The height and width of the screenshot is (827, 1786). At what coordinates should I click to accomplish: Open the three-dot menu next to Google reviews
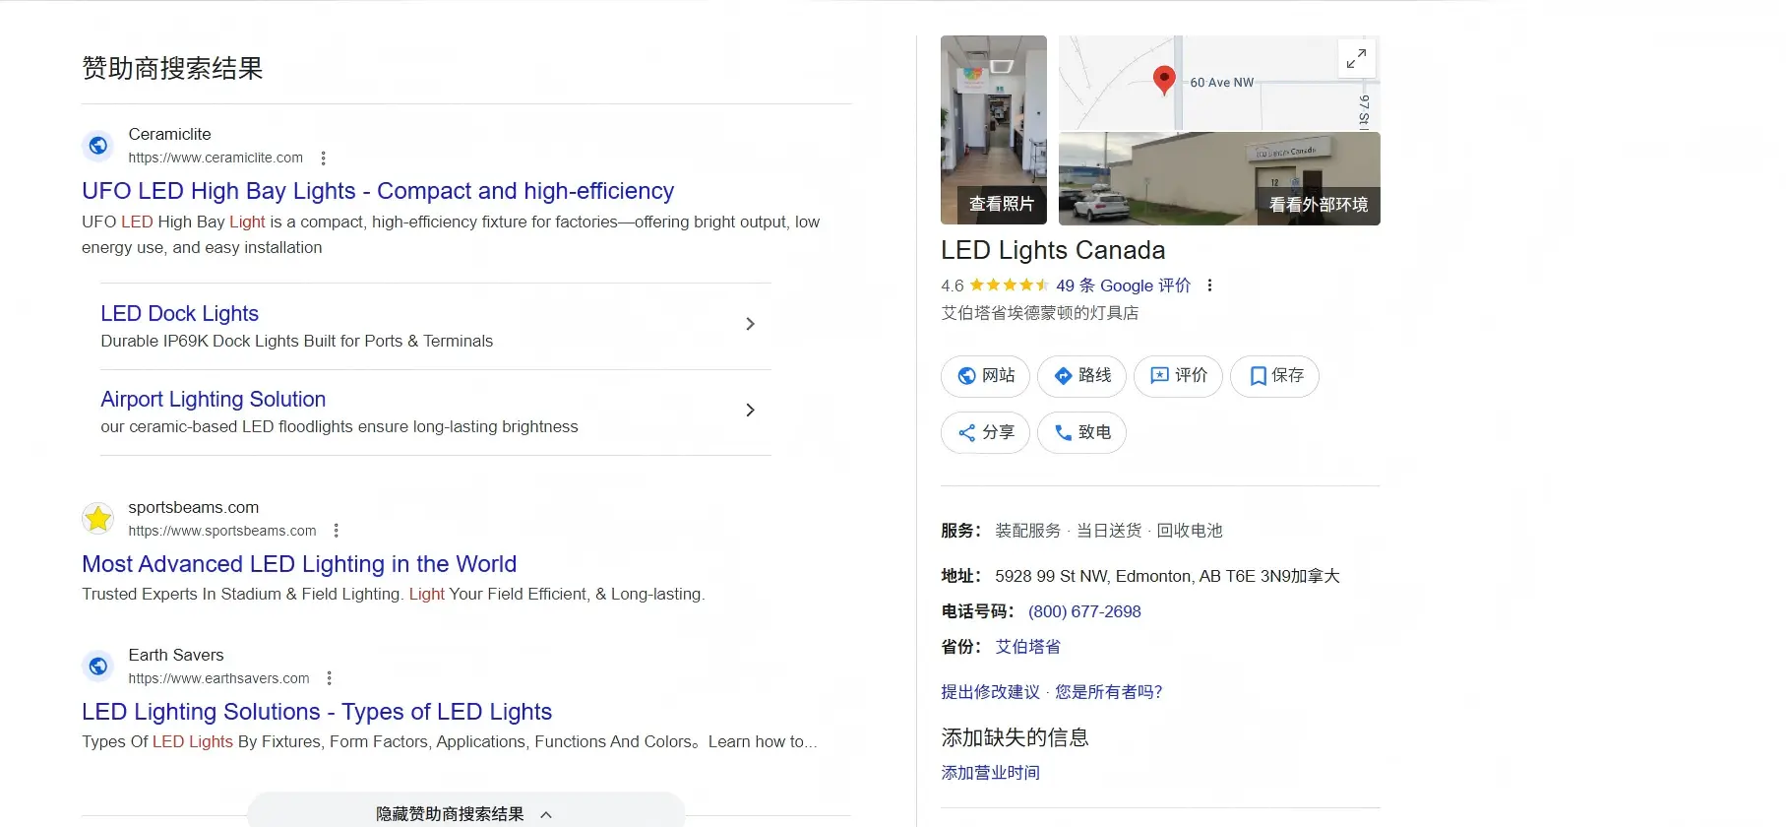tap(1209, 286)
